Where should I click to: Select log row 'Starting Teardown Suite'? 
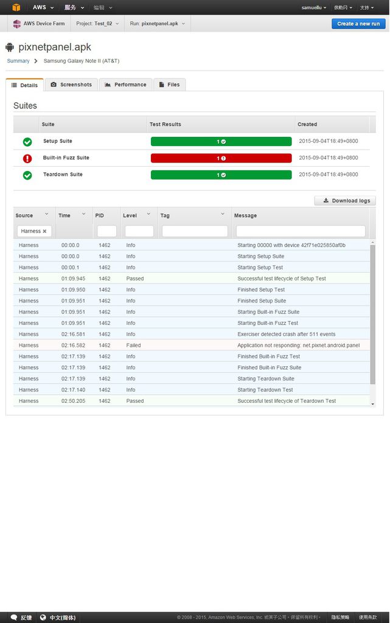pos(192,378)
